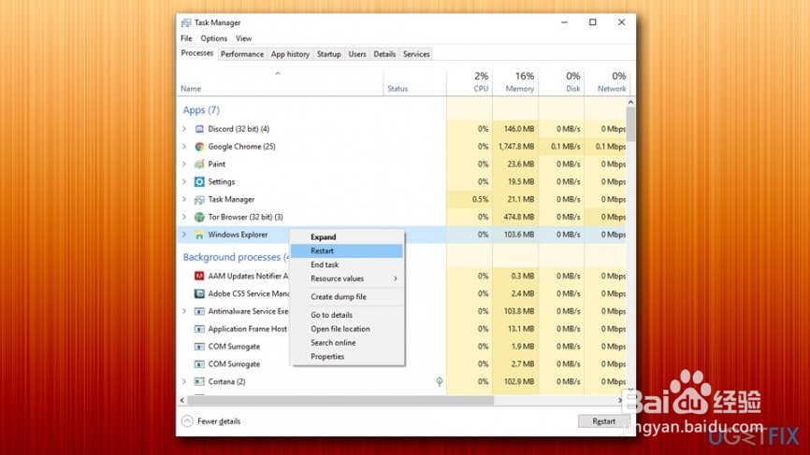Viewport: 810px width, 455px height.
Task: Select the Processes tab
Action: pyautogui.click(x=196, y=53)
